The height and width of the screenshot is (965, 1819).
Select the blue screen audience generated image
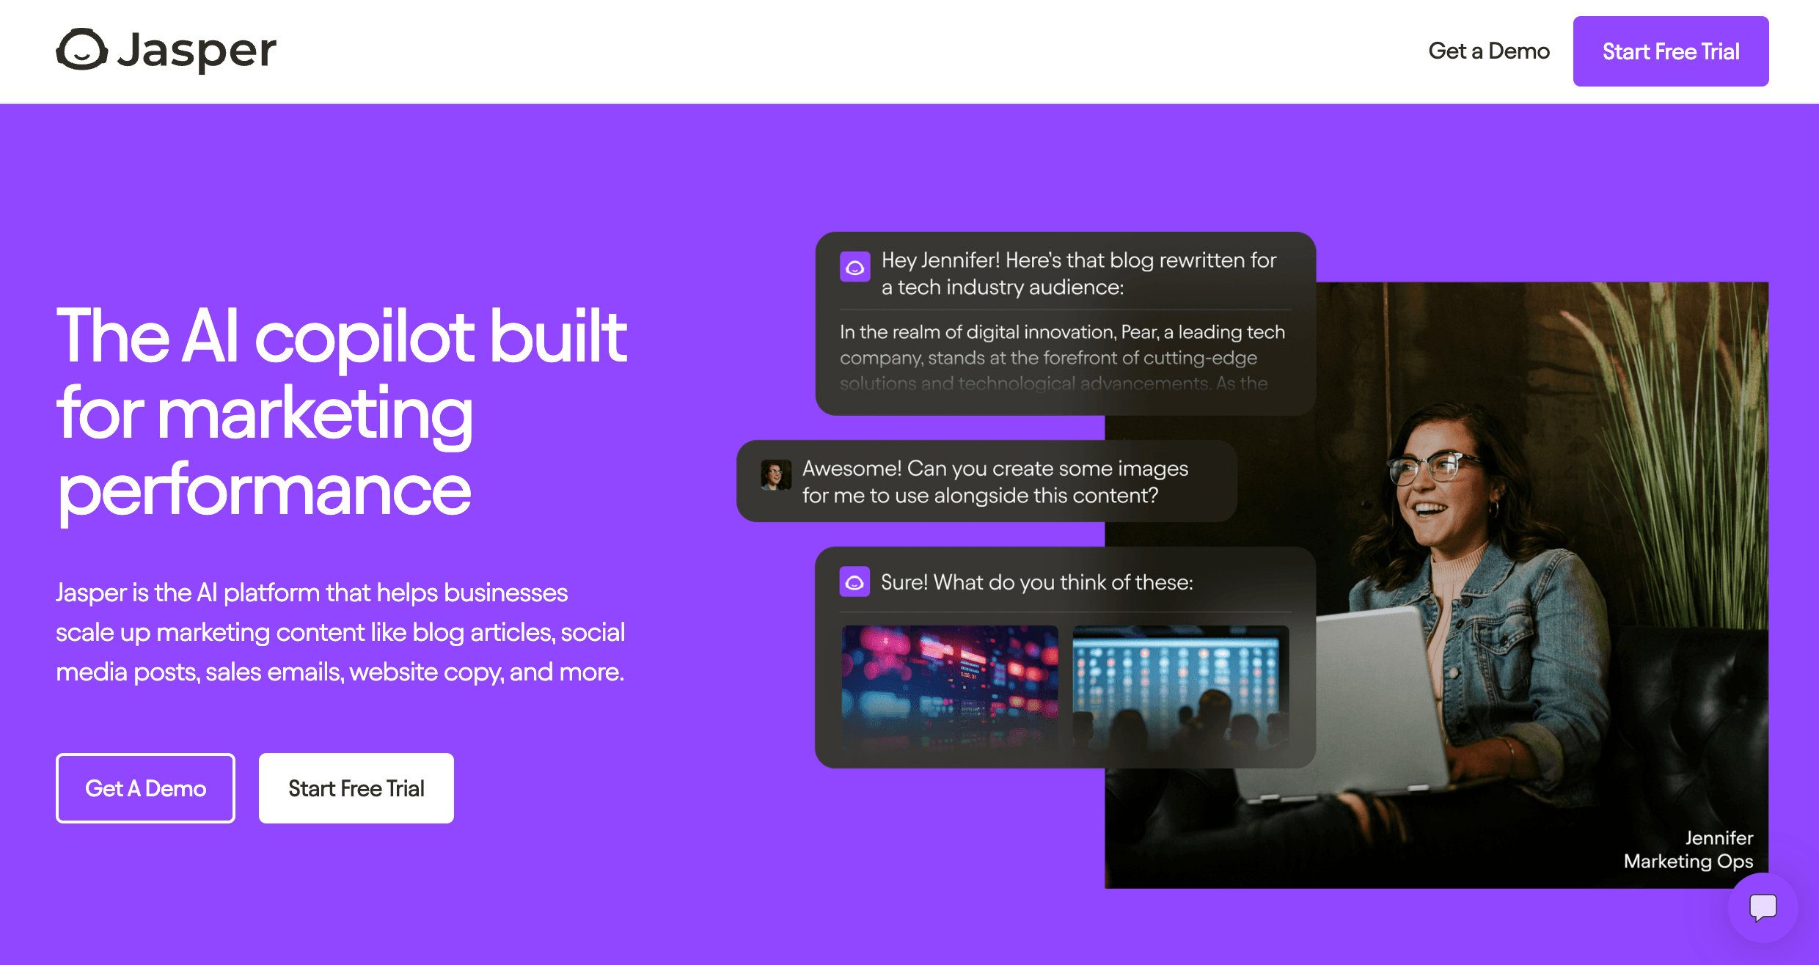point(1180,687)
